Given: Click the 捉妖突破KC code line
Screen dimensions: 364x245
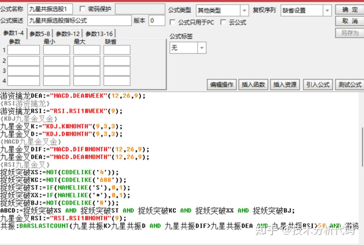Looking at the screenshot, I should [63, 180].
